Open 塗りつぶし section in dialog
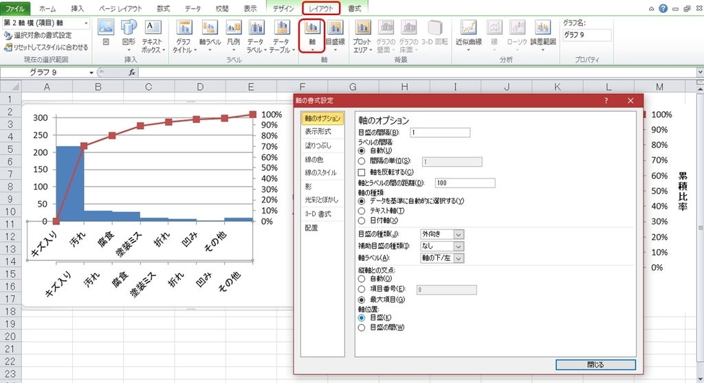This screenshot has height=383, width=704. coord(322,146)
